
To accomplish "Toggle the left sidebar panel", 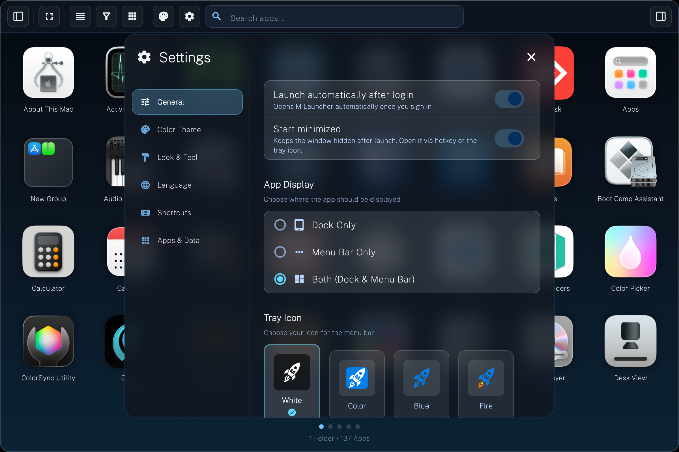I will pyautogui.click(x=18, y=16).
